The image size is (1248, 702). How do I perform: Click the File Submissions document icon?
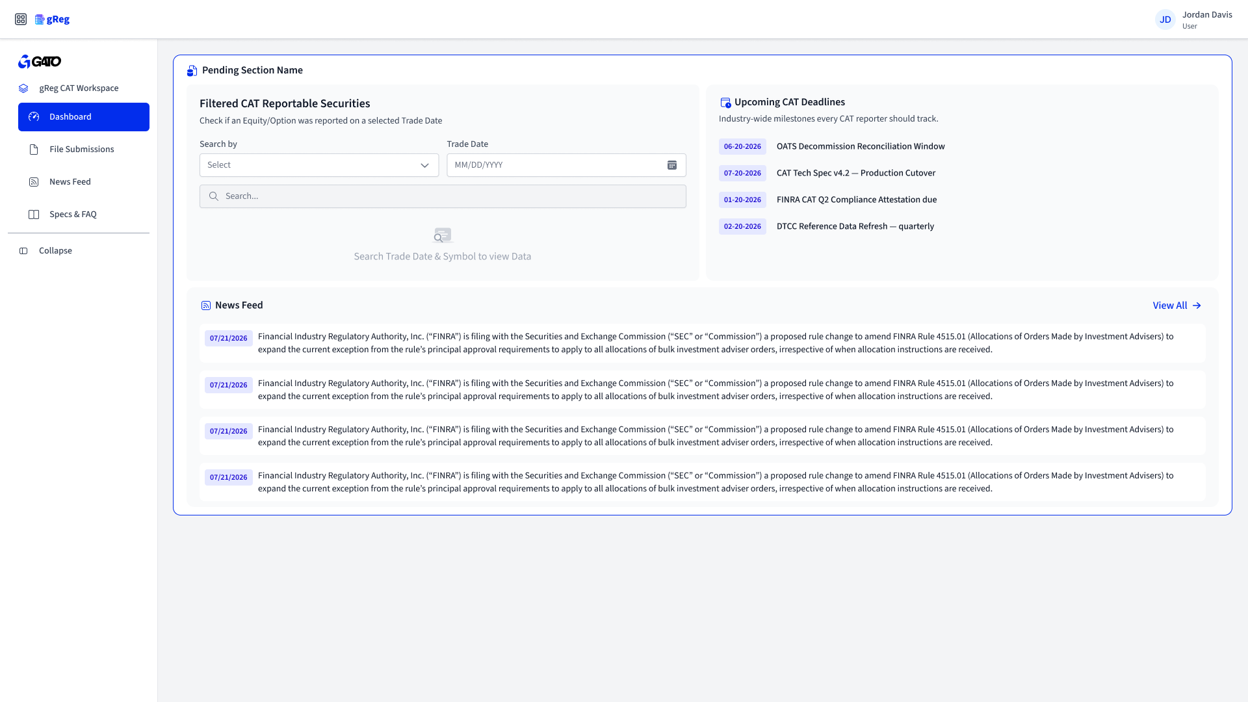[x=34, y=149]
